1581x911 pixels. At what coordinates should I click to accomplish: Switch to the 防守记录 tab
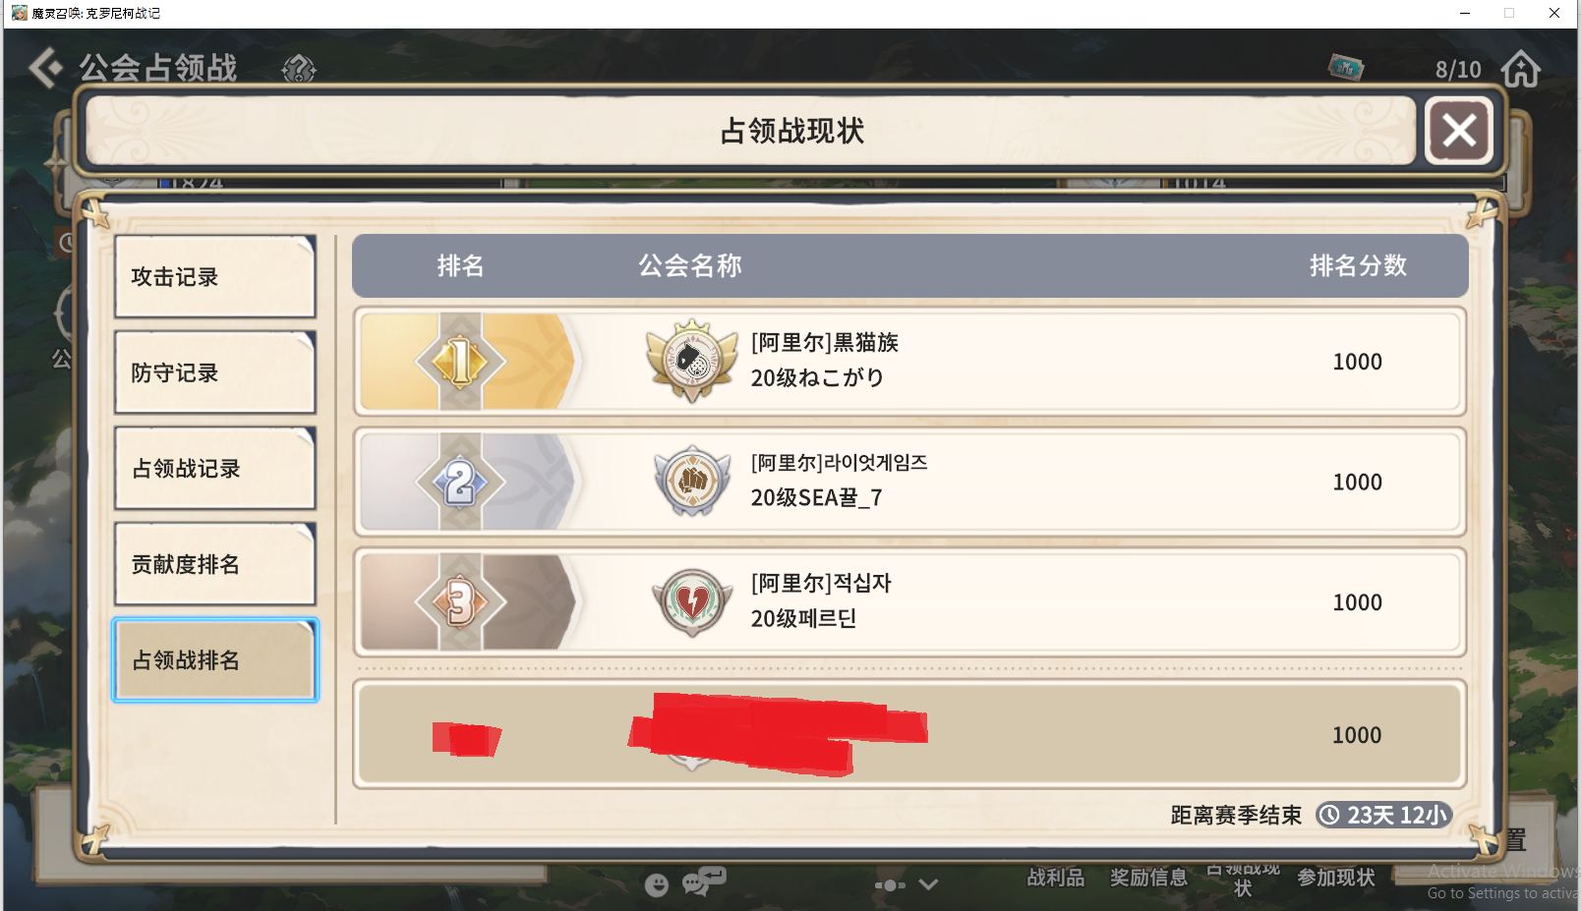click(x=215, y=372)
